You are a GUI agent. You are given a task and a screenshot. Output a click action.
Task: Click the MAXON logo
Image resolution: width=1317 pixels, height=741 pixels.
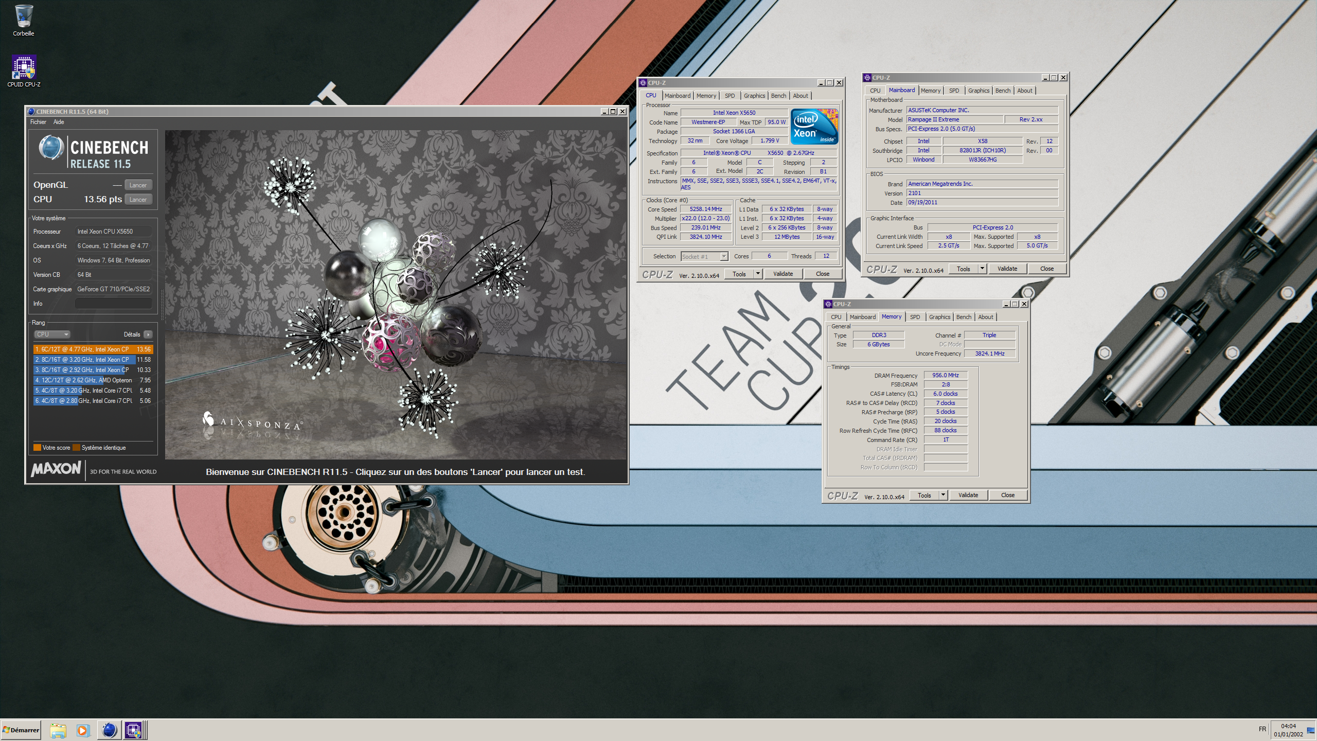(56, 469)
